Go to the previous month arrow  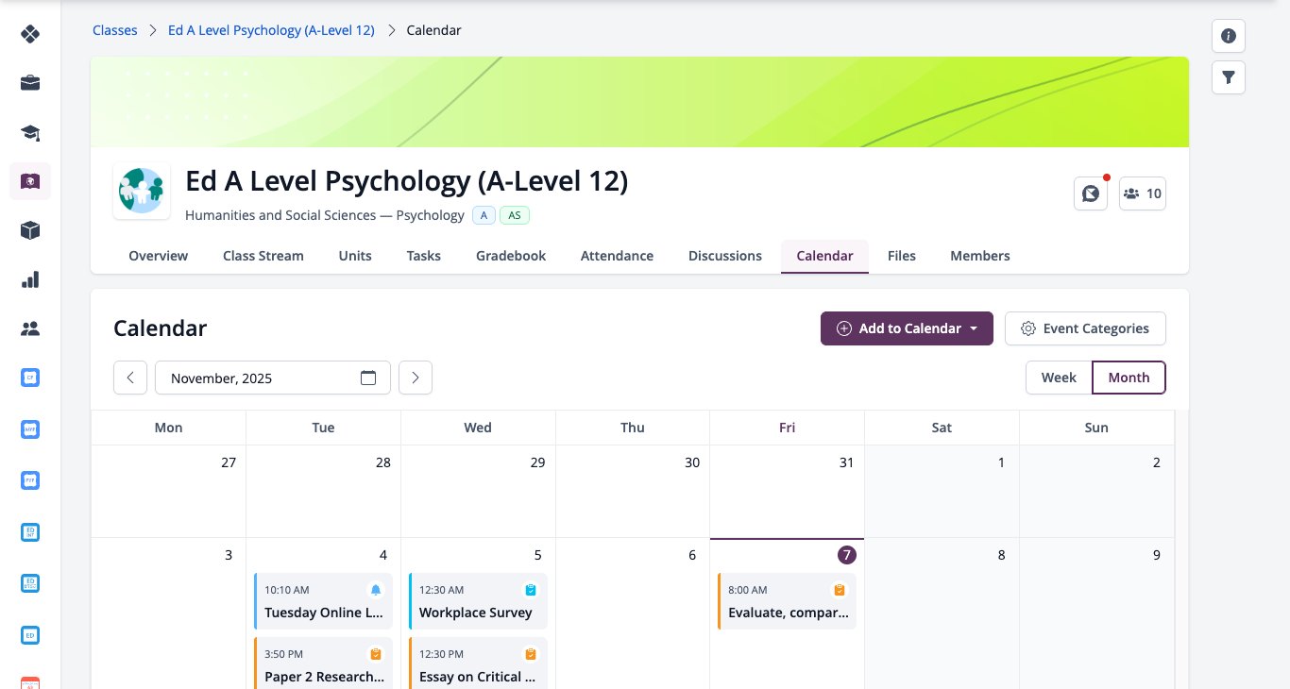pos(130,378)
